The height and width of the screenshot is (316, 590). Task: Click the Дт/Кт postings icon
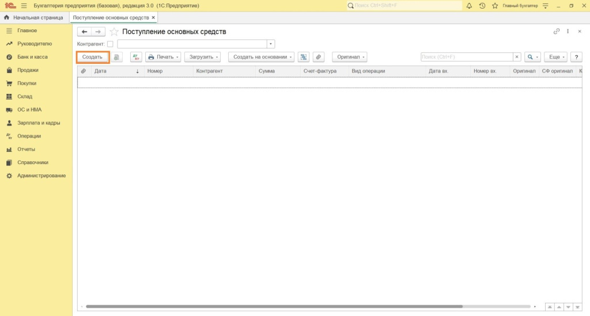coord(136,57)
